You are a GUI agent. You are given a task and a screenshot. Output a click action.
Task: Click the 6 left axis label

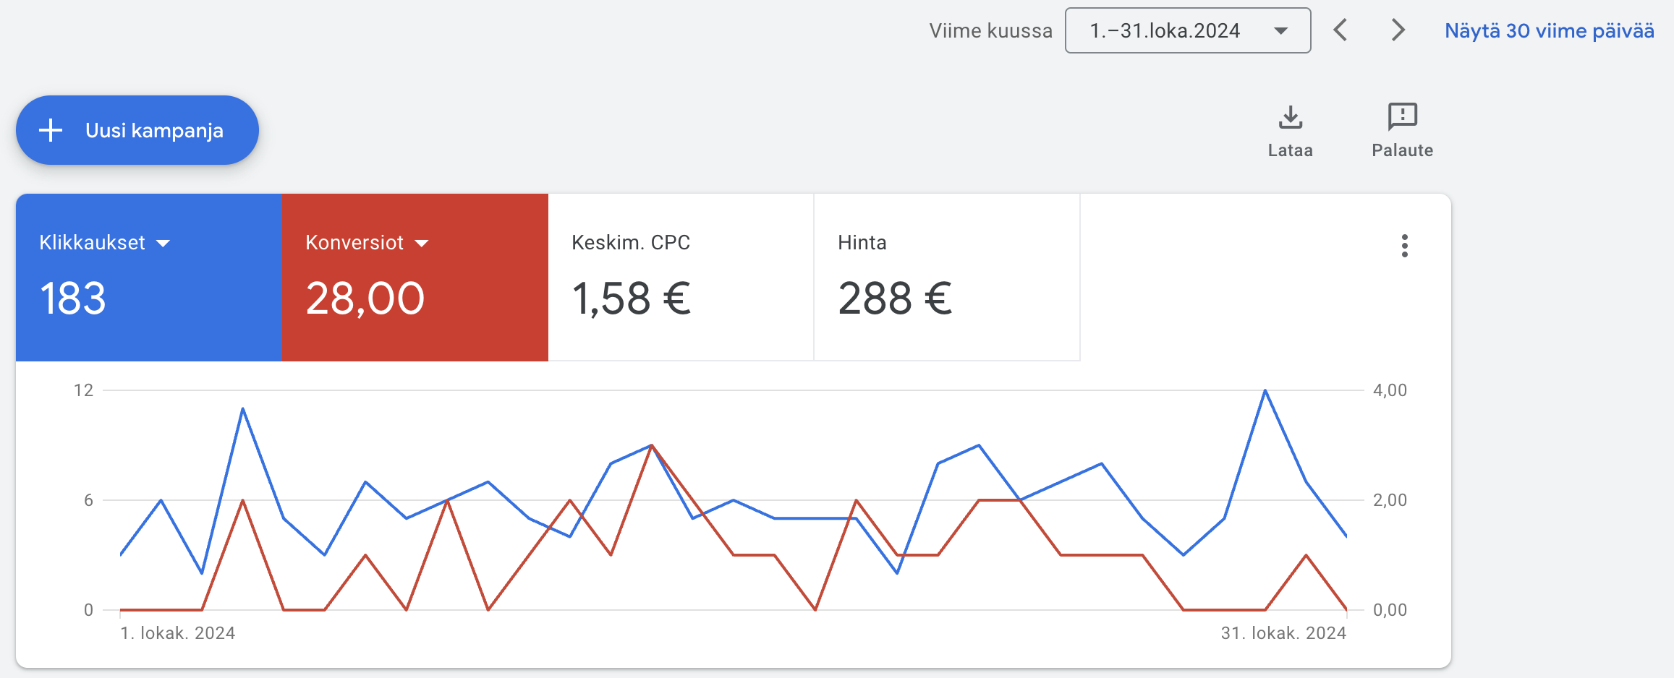[x=88, y=500]
